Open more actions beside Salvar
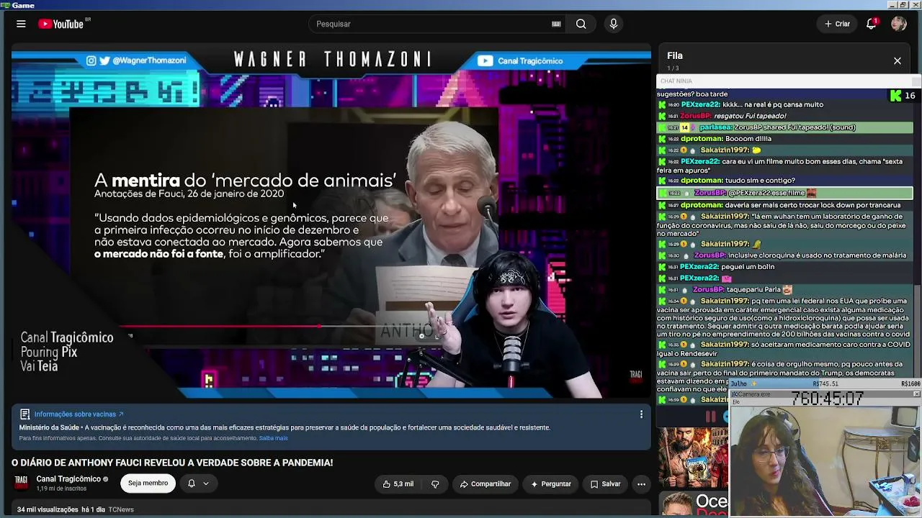The width and height of the screenshot is (922, 518). [x=641, y=484]
